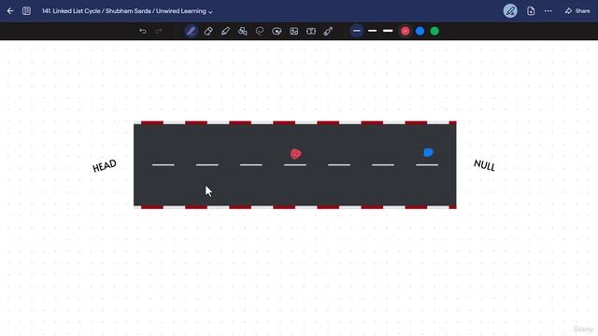Screen dimensions: 598x336
Task: Choose the thin stroke width
Action: [357, 31]
